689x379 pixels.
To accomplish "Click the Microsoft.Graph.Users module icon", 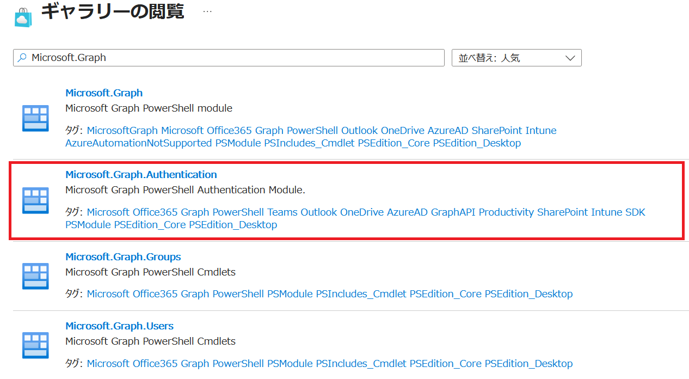I will pyautogui.click(x=35, y=345).
